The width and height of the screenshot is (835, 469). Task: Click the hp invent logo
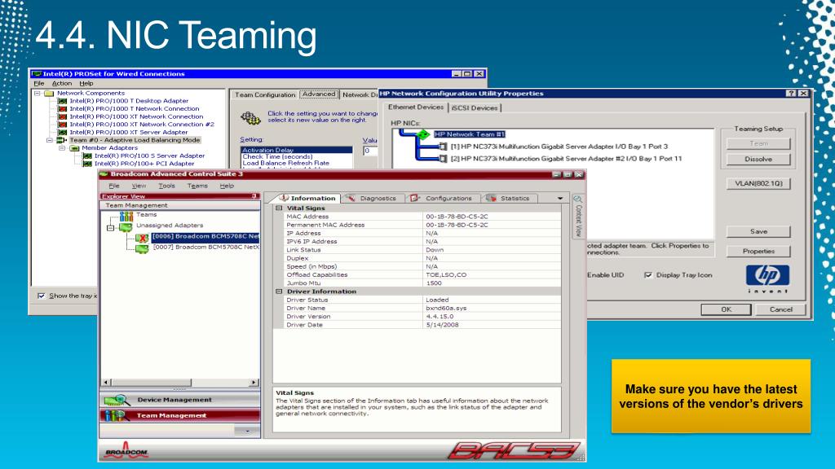point(767,279)
